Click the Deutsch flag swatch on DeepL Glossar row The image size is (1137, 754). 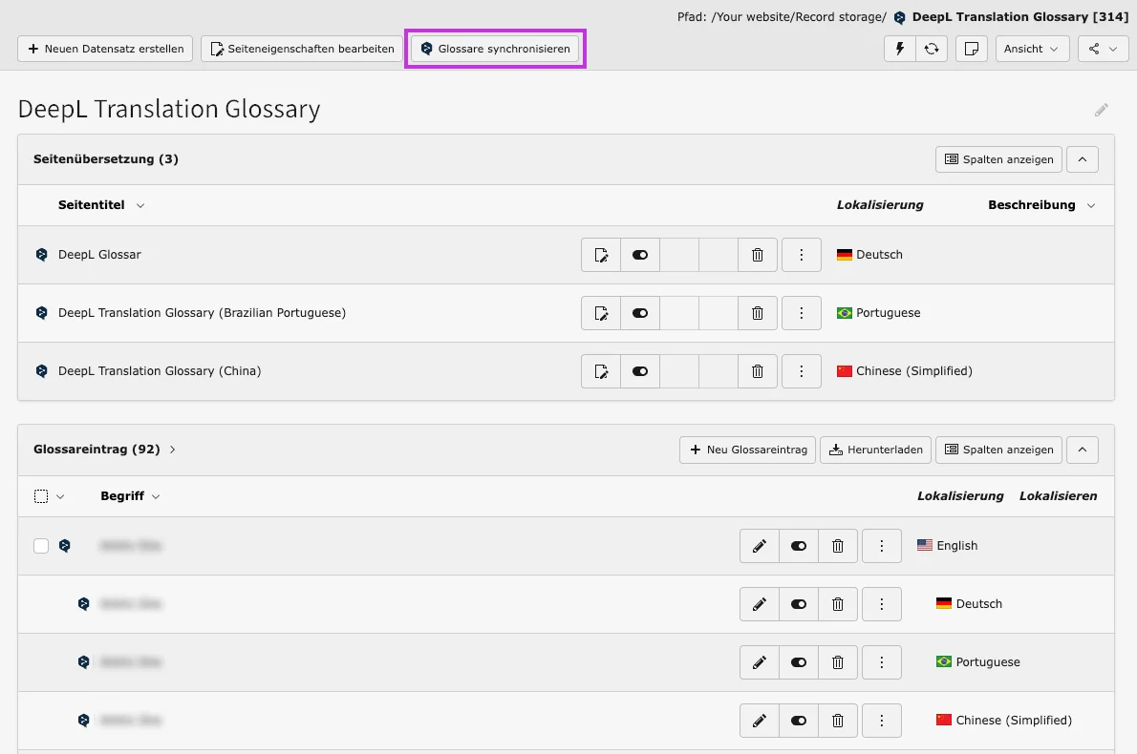(845, 255)
